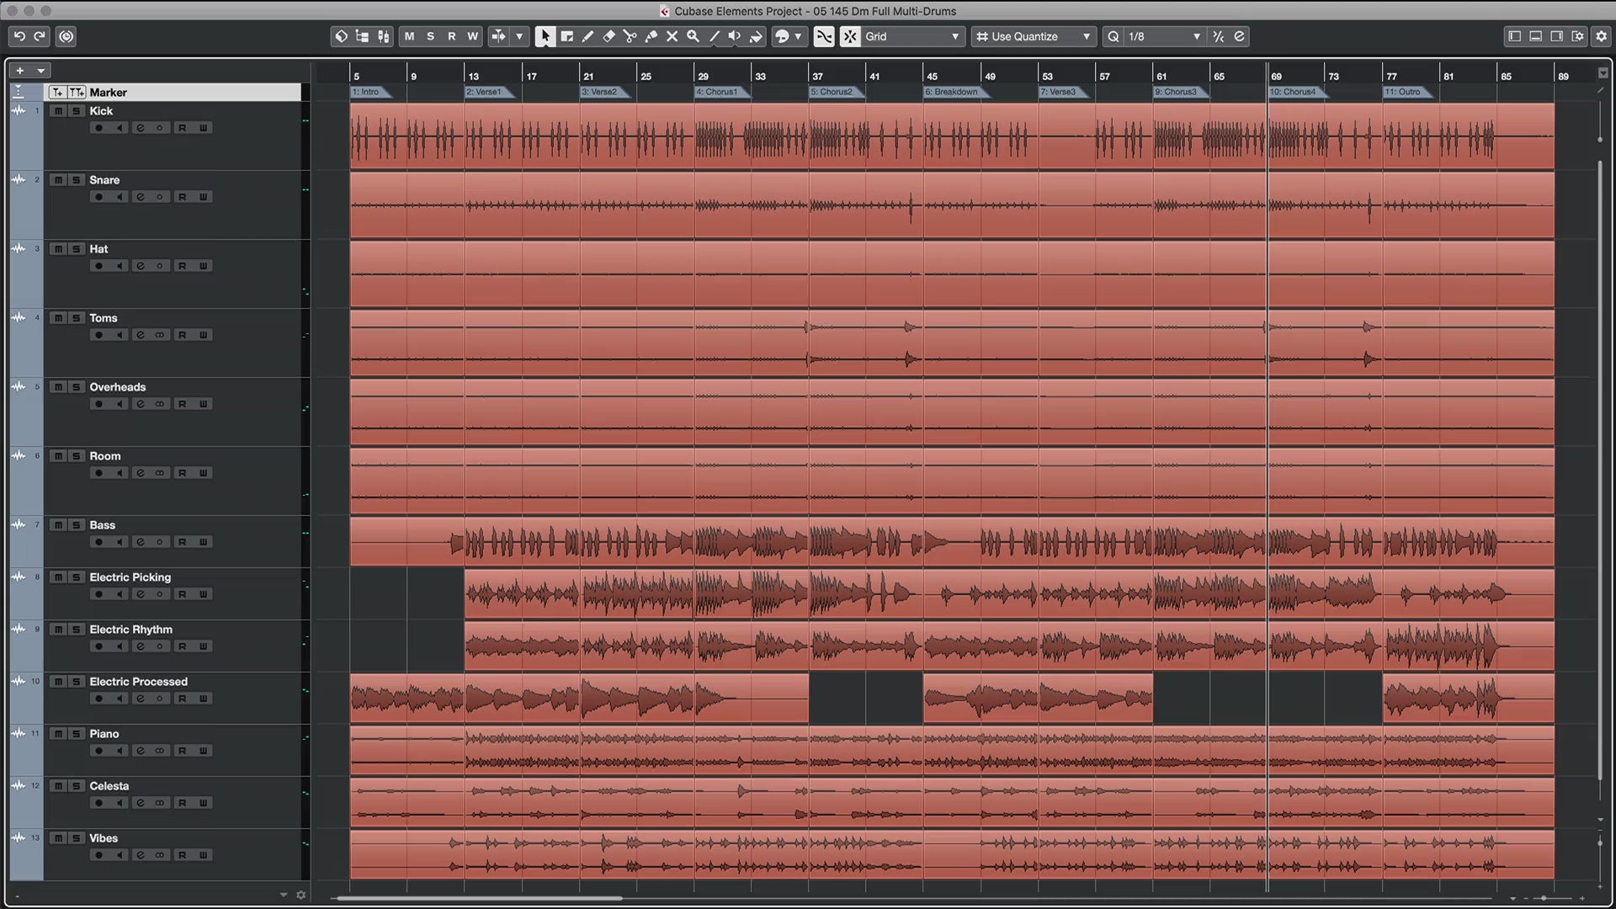
Task: Adjust the horizontal zoom slider
Action: pos(1544,899)
